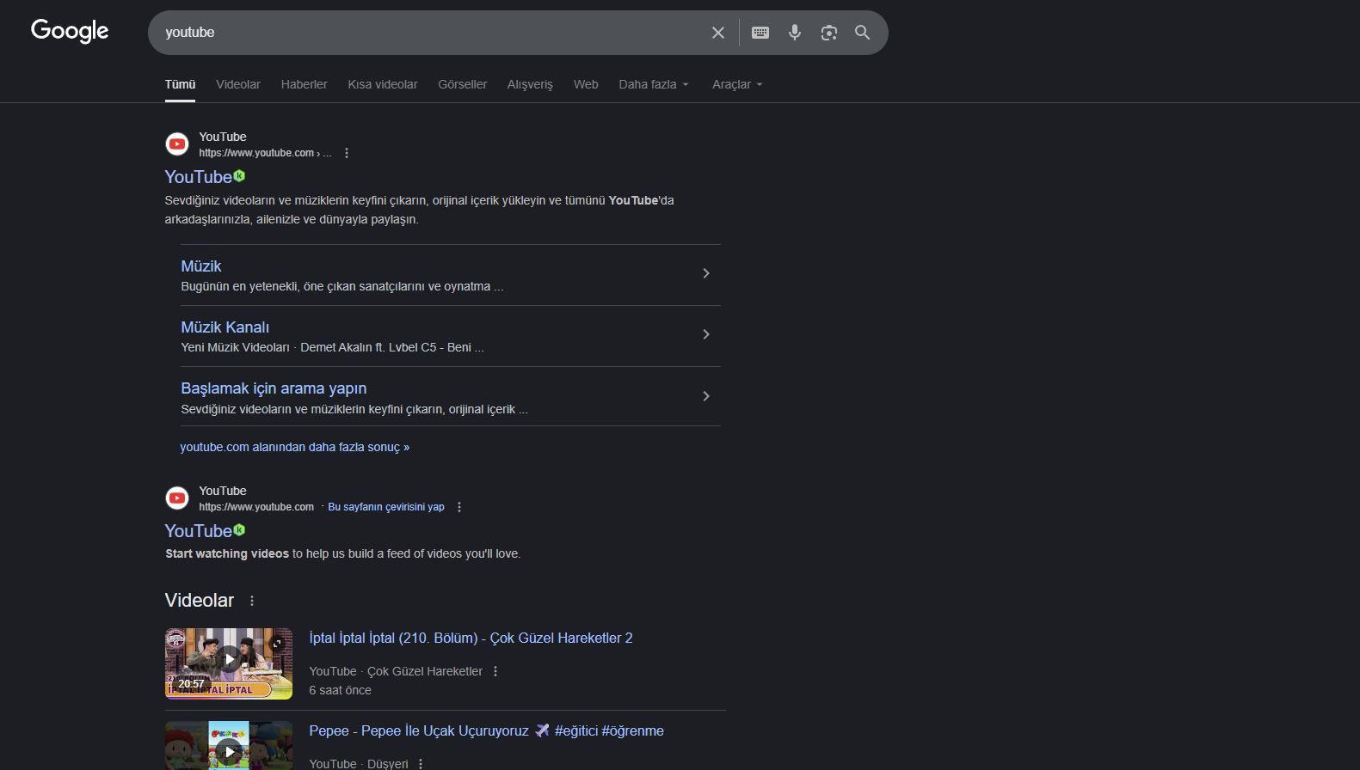Expand the Müzik sitelink chevron
The image size is (1360, 770).
click(x=706, y=273)
